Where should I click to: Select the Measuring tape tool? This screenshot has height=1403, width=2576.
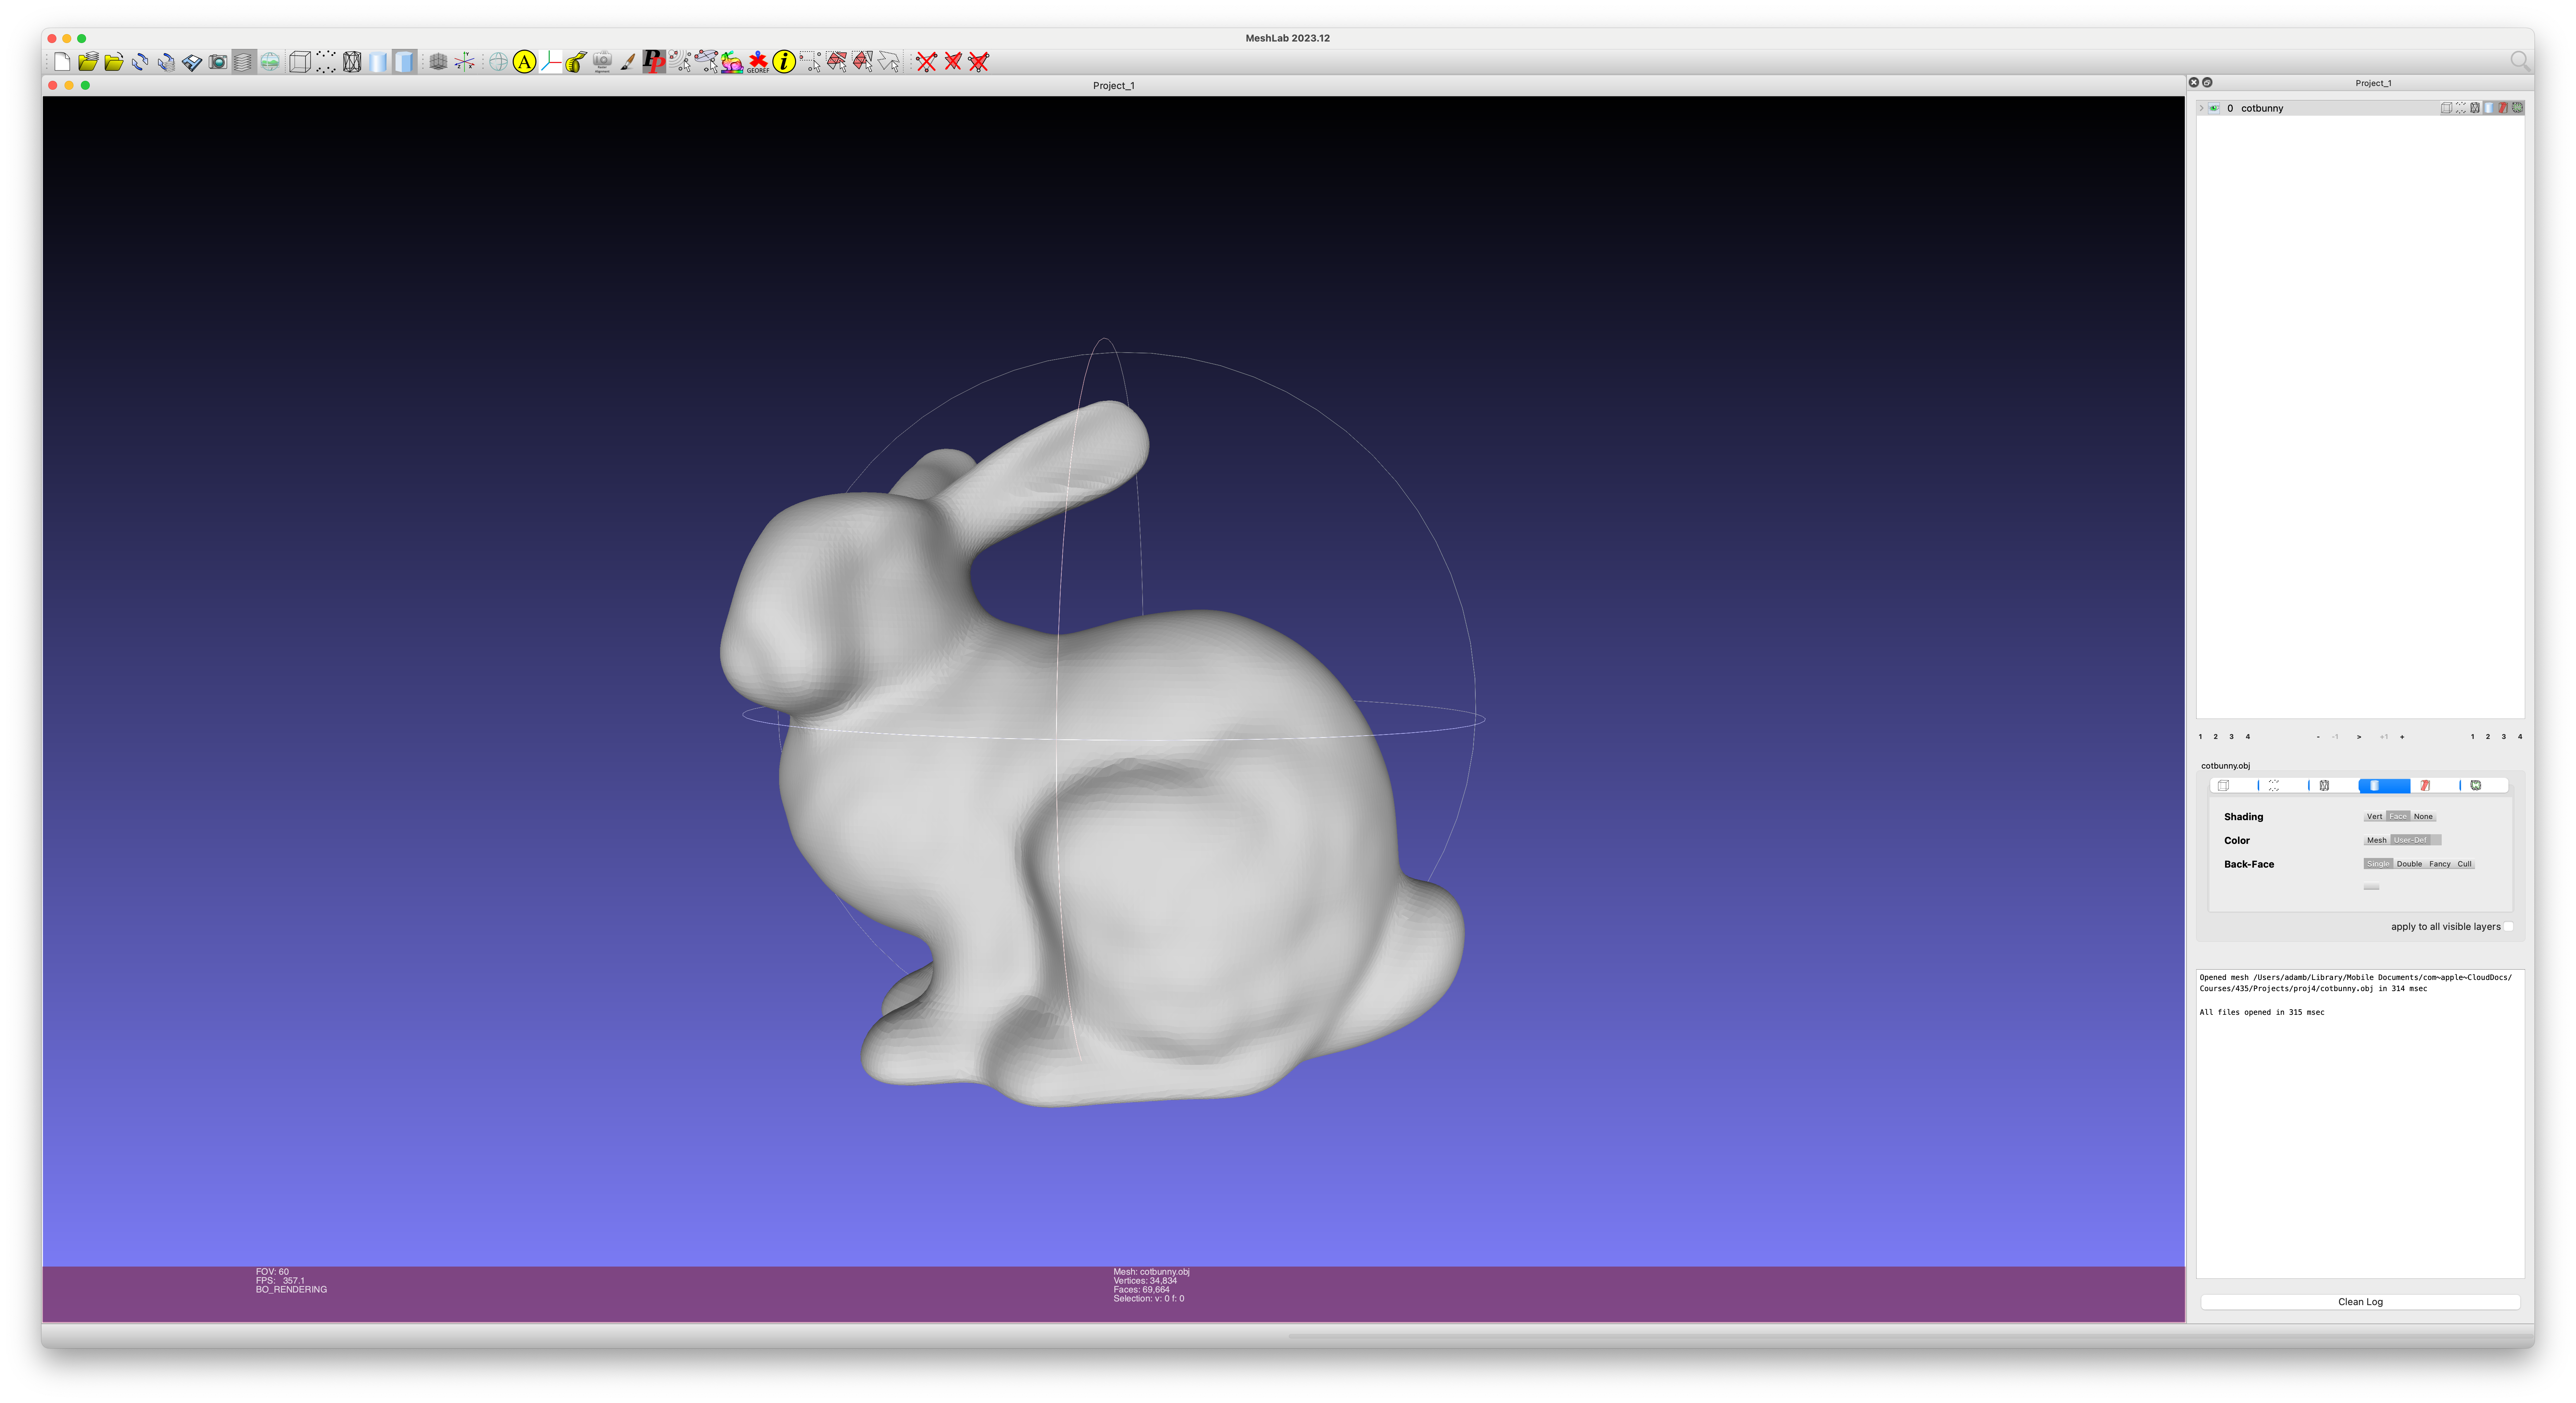(576, 62)
